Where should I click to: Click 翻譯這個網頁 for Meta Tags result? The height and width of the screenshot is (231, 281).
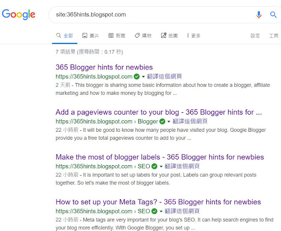click(x=182, y=211)
